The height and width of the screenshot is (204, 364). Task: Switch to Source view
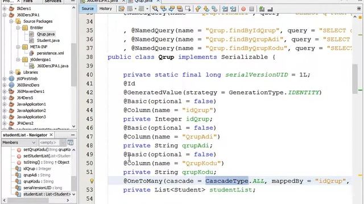click(x=88, y=8)
